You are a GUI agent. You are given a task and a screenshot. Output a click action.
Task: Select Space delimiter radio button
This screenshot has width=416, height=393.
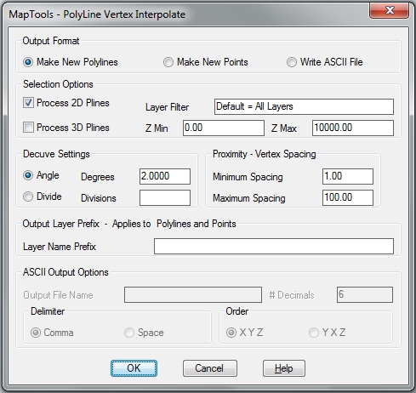coord(129,333)
